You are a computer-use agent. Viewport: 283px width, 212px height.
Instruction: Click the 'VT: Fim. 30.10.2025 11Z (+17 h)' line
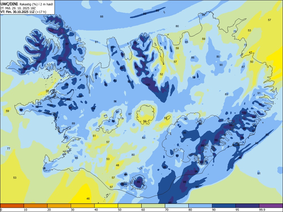coord(23,12)
